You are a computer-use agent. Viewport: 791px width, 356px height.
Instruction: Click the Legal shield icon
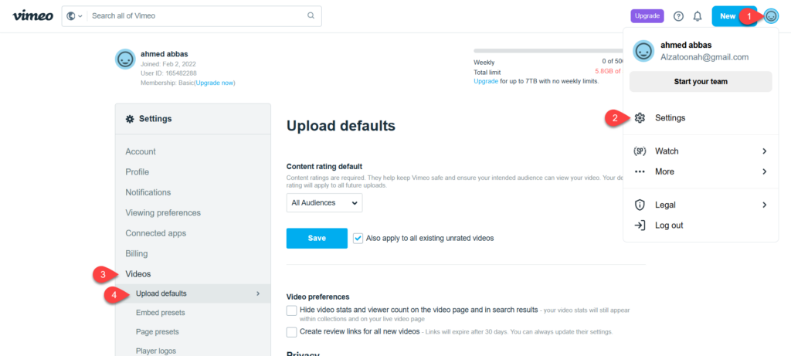640,205
